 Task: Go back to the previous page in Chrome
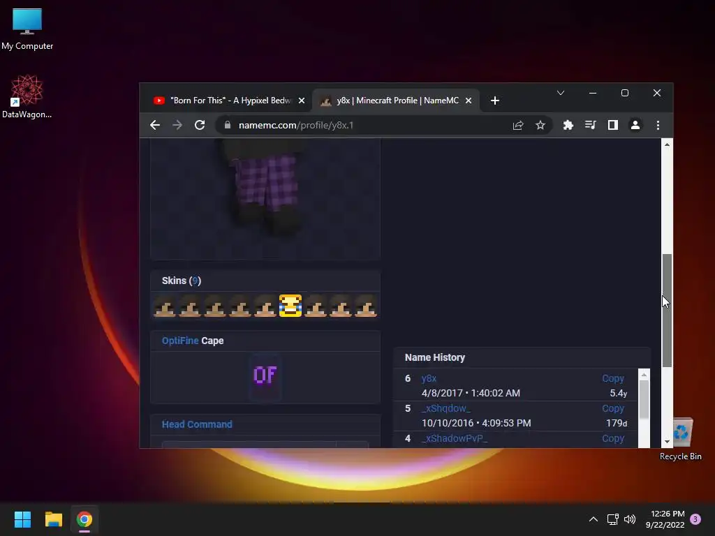click(x=155, y=125)
